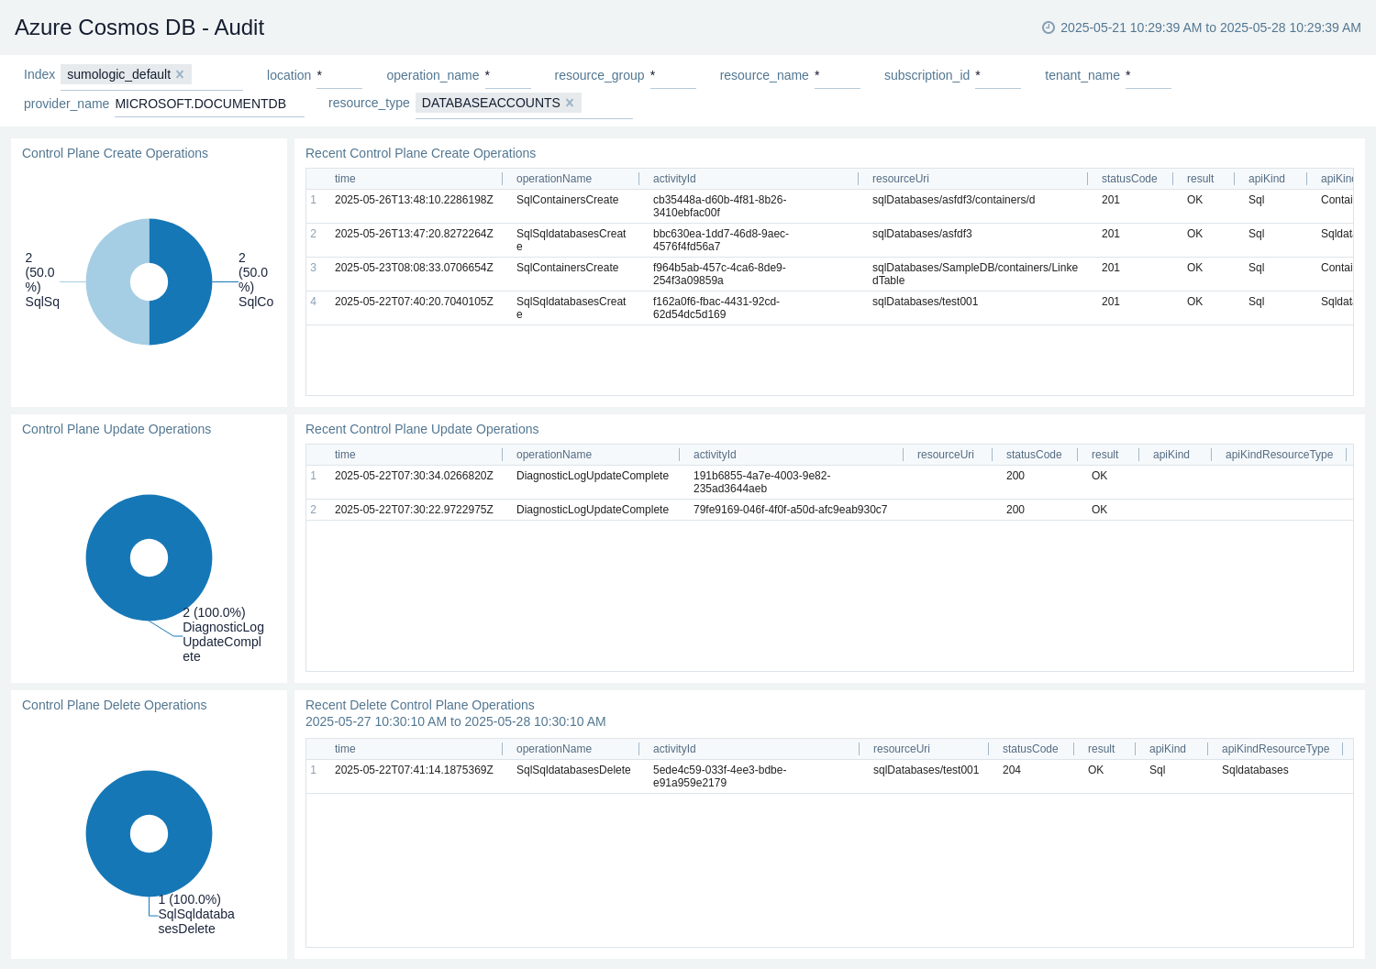Screen dimensions: 1376x979
Task: Sort Update table by apiKindResourceType column
Action: 1279,455
